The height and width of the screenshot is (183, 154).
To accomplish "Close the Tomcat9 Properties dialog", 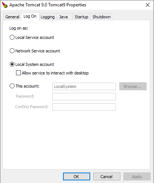I will pyautogui.click(x=148, y=5).
